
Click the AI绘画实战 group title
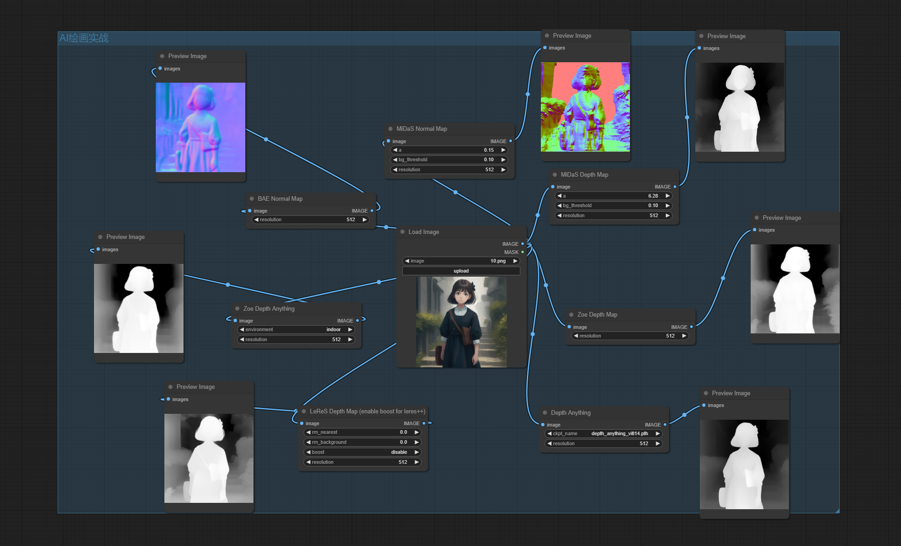coord(84,38)
